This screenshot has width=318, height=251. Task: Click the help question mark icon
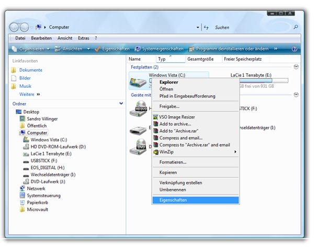point(294,49)
